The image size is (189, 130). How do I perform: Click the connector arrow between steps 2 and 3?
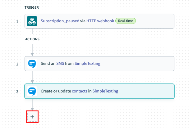(x=32, y=77)
